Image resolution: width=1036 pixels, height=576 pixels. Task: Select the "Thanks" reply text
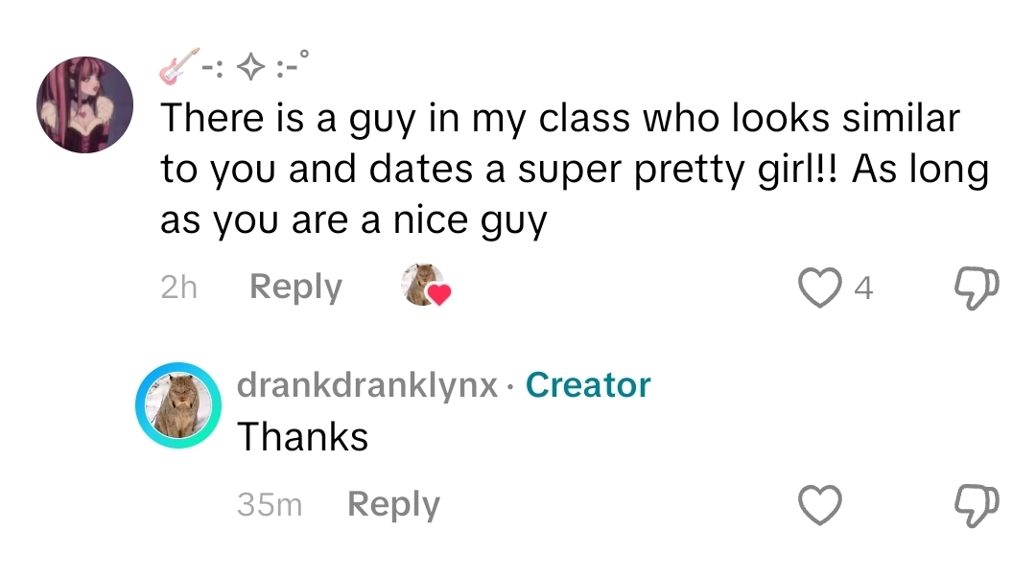point(302,437)
